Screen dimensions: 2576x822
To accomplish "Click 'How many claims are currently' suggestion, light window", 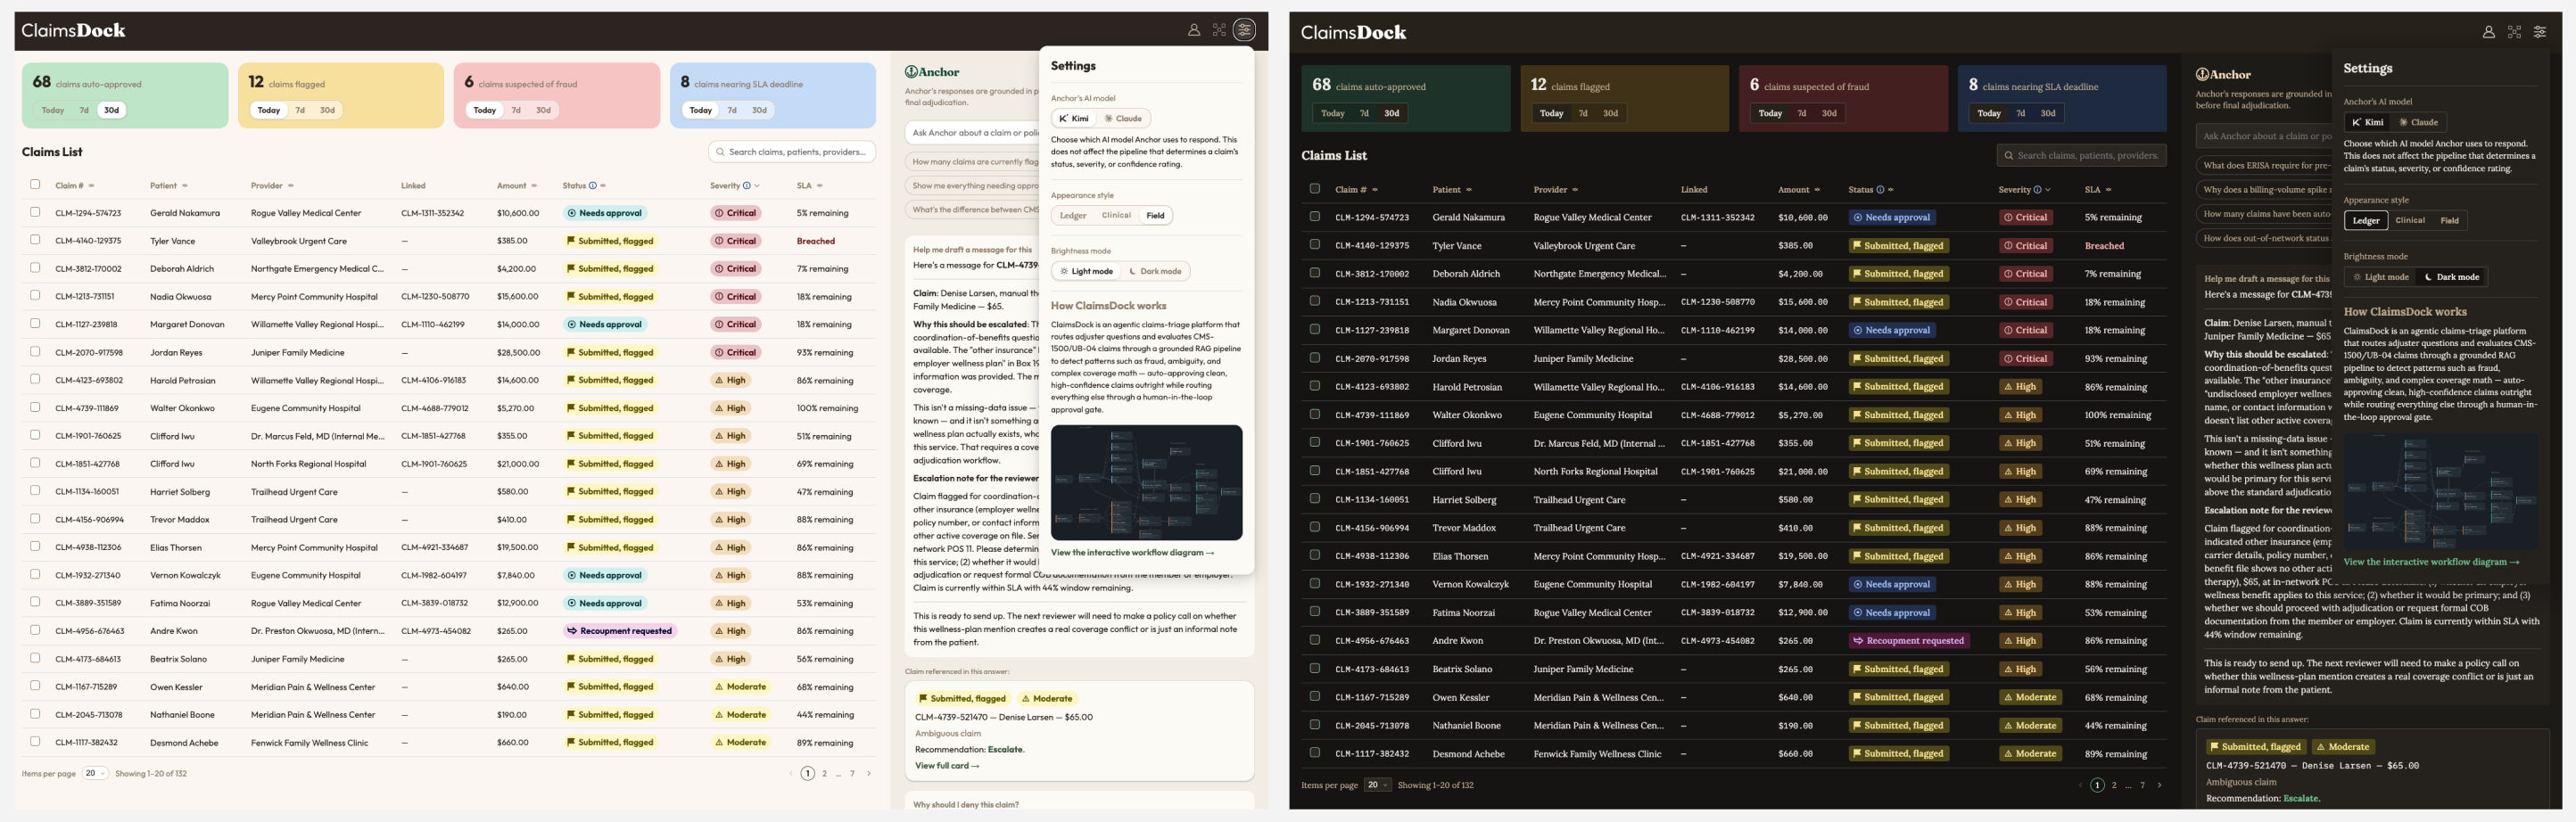I will click(x=972, y=161).
